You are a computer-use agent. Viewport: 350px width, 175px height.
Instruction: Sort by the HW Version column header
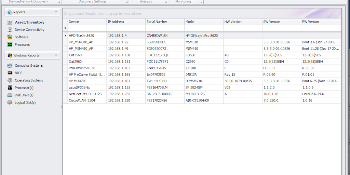[243, 22]
